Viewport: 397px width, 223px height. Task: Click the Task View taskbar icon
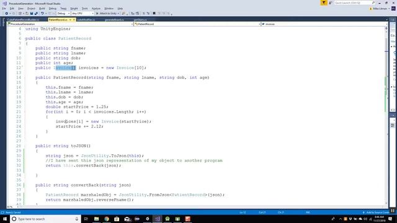click(86, 219)
